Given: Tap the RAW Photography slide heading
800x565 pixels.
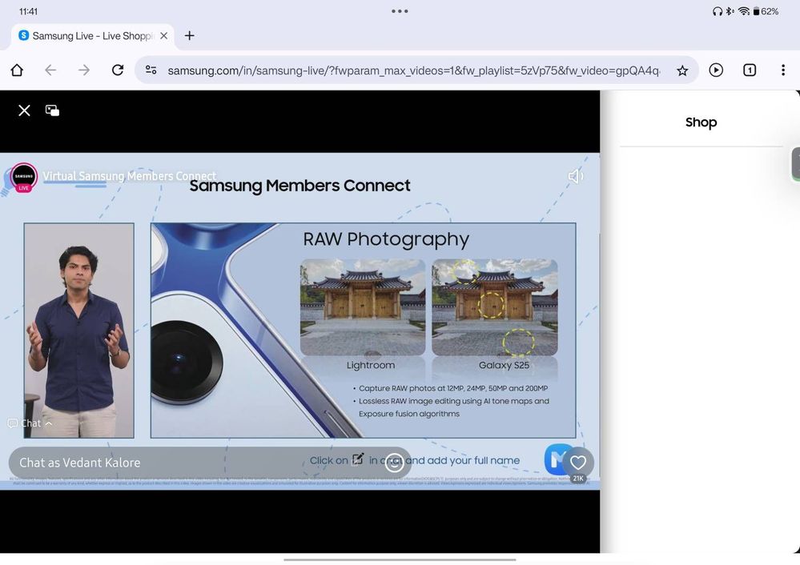Looking at the screenshot, I should tap(386, 239).
